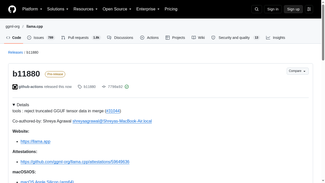Click the commit icon beside 7790a92

tap(104, 87)
